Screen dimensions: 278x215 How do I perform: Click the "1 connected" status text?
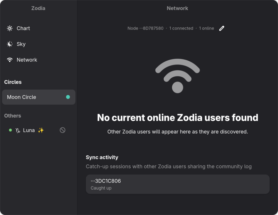pyautogui.click(x=181, y=28)
